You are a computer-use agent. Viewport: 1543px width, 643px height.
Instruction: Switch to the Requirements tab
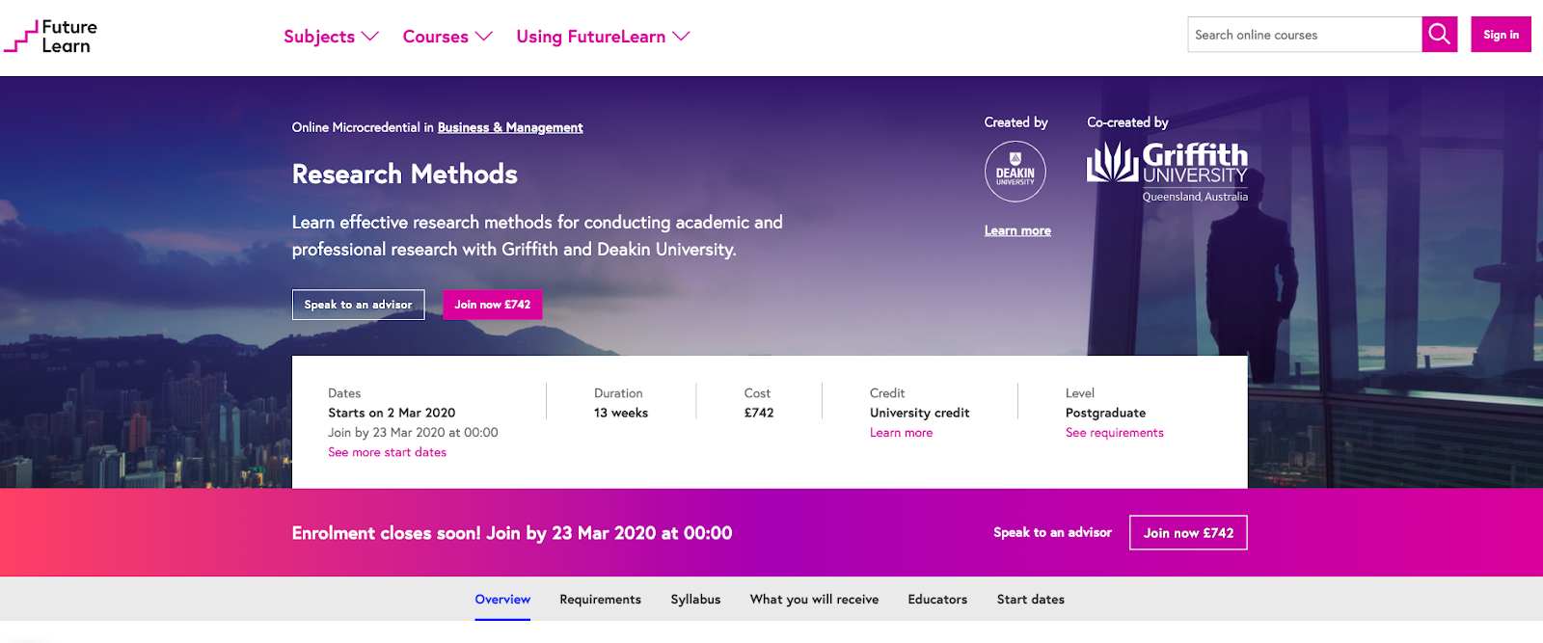(600, 600)
